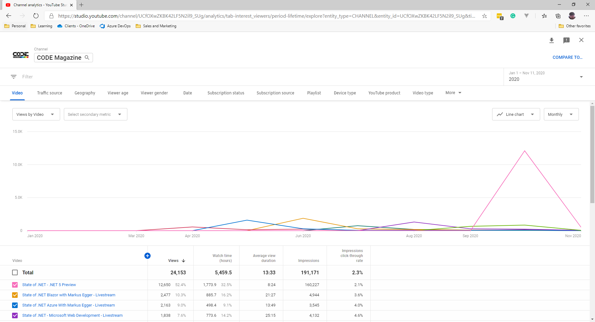Screen dimensions: 595x322
Task: Select the YouTube product tab
Action: point(384,93)
